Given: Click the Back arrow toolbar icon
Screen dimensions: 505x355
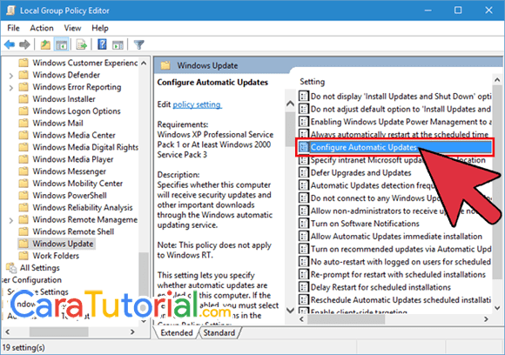Looking at the screenshot, I should point(10,44).
